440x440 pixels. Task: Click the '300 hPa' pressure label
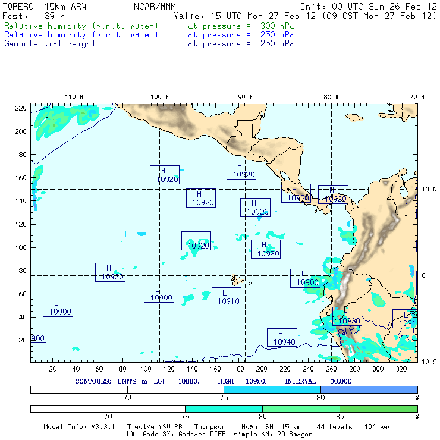pos(277,26)
